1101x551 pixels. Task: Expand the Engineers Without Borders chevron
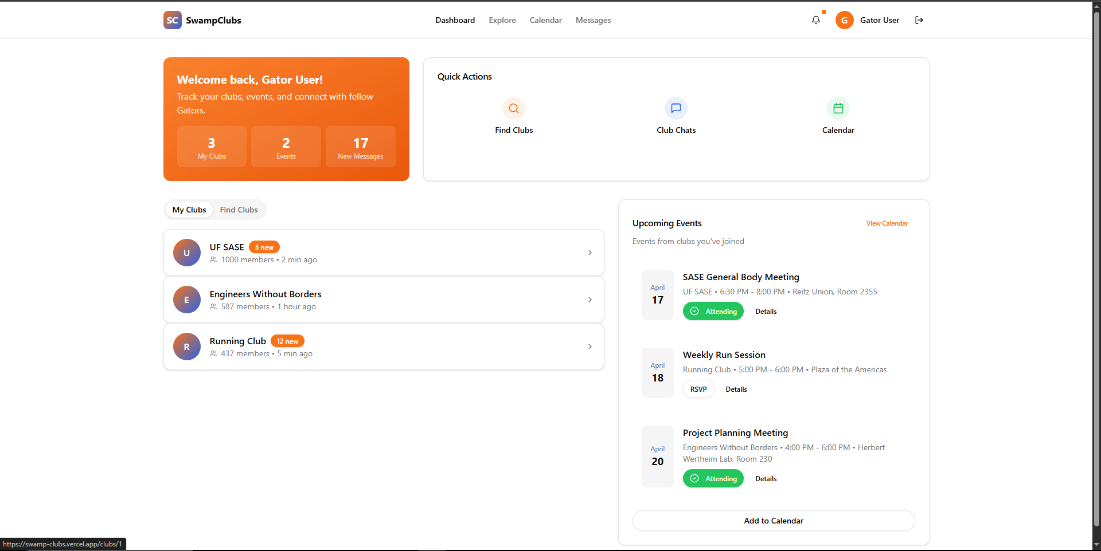589,300
